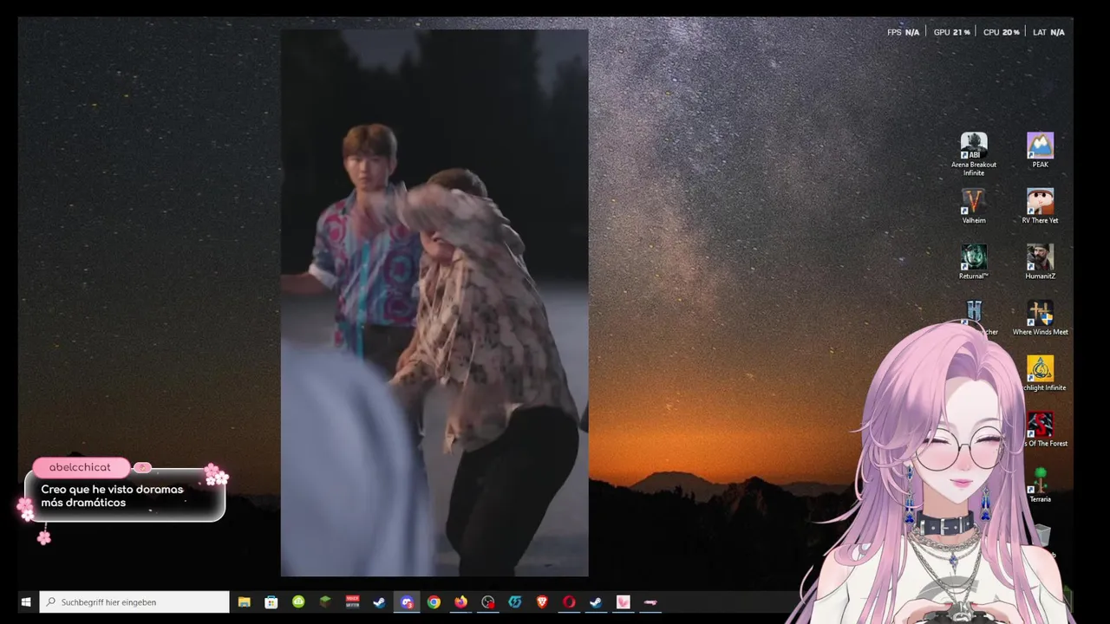Open Arena Breakout Infinite desktop shortcut

tap(973, 154)
